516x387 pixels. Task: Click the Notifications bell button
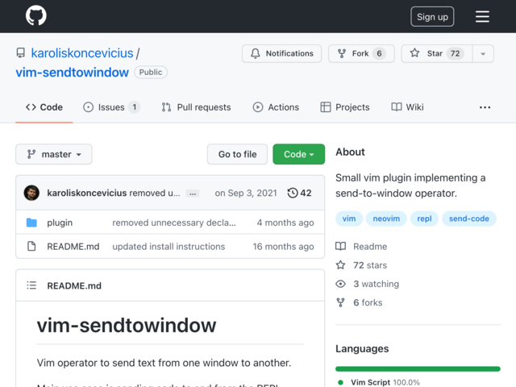click(281, 53)
